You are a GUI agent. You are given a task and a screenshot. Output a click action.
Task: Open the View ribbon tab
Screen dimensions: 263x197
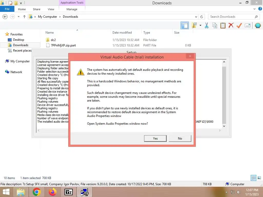pos(51,9)
